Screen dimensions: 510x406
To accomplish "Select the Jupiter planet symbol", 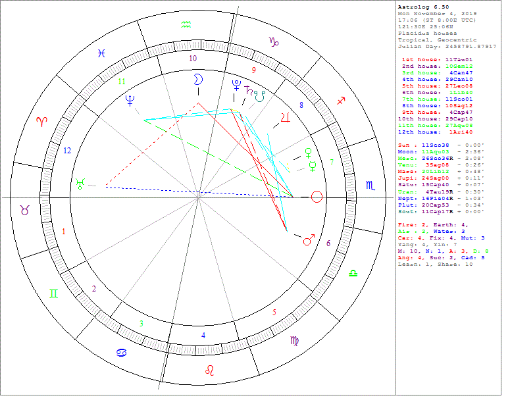I will 285,119.
